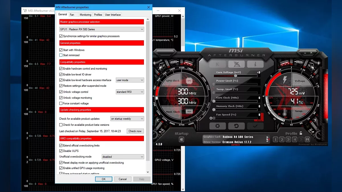The width and height of the screenshot is (342, 192).
Task: Toggle Disable ULPS checkbox
Action: coord(61,151)
